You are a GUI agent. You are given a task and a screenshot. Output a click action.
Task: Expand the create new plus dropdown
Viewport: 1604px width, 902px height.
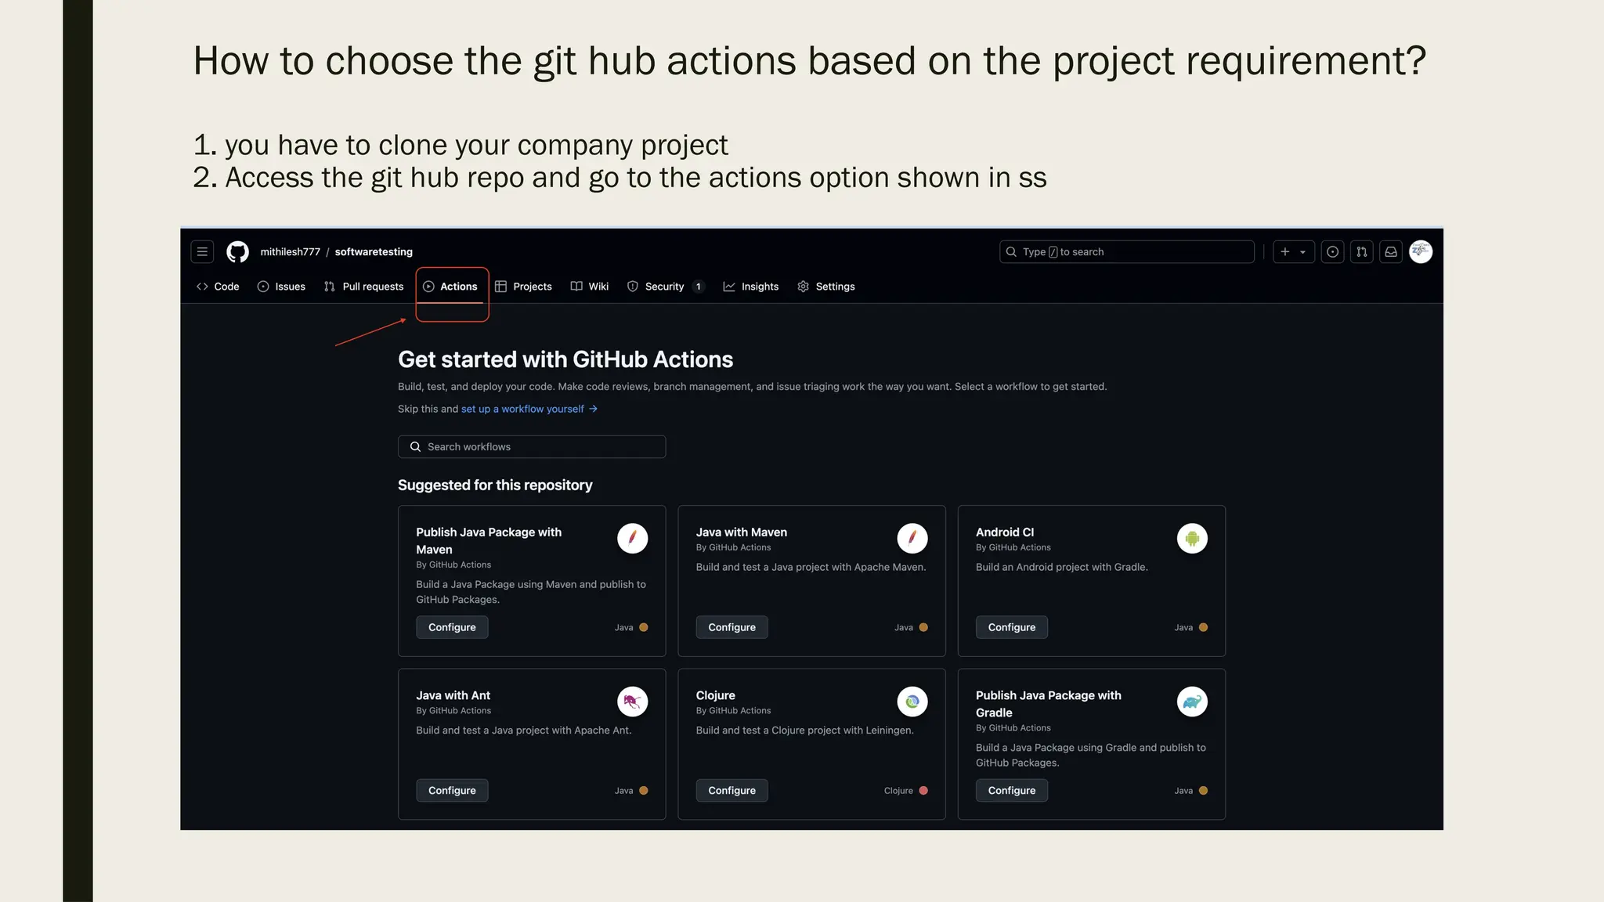coord(1293,251)
